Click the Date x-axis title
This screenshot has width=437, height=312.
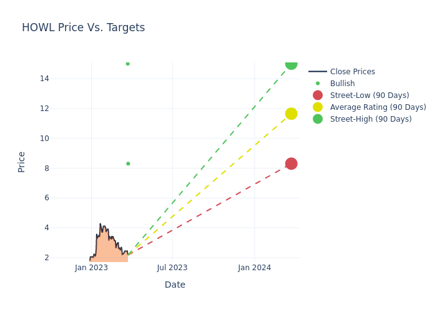tap(175, 285)
